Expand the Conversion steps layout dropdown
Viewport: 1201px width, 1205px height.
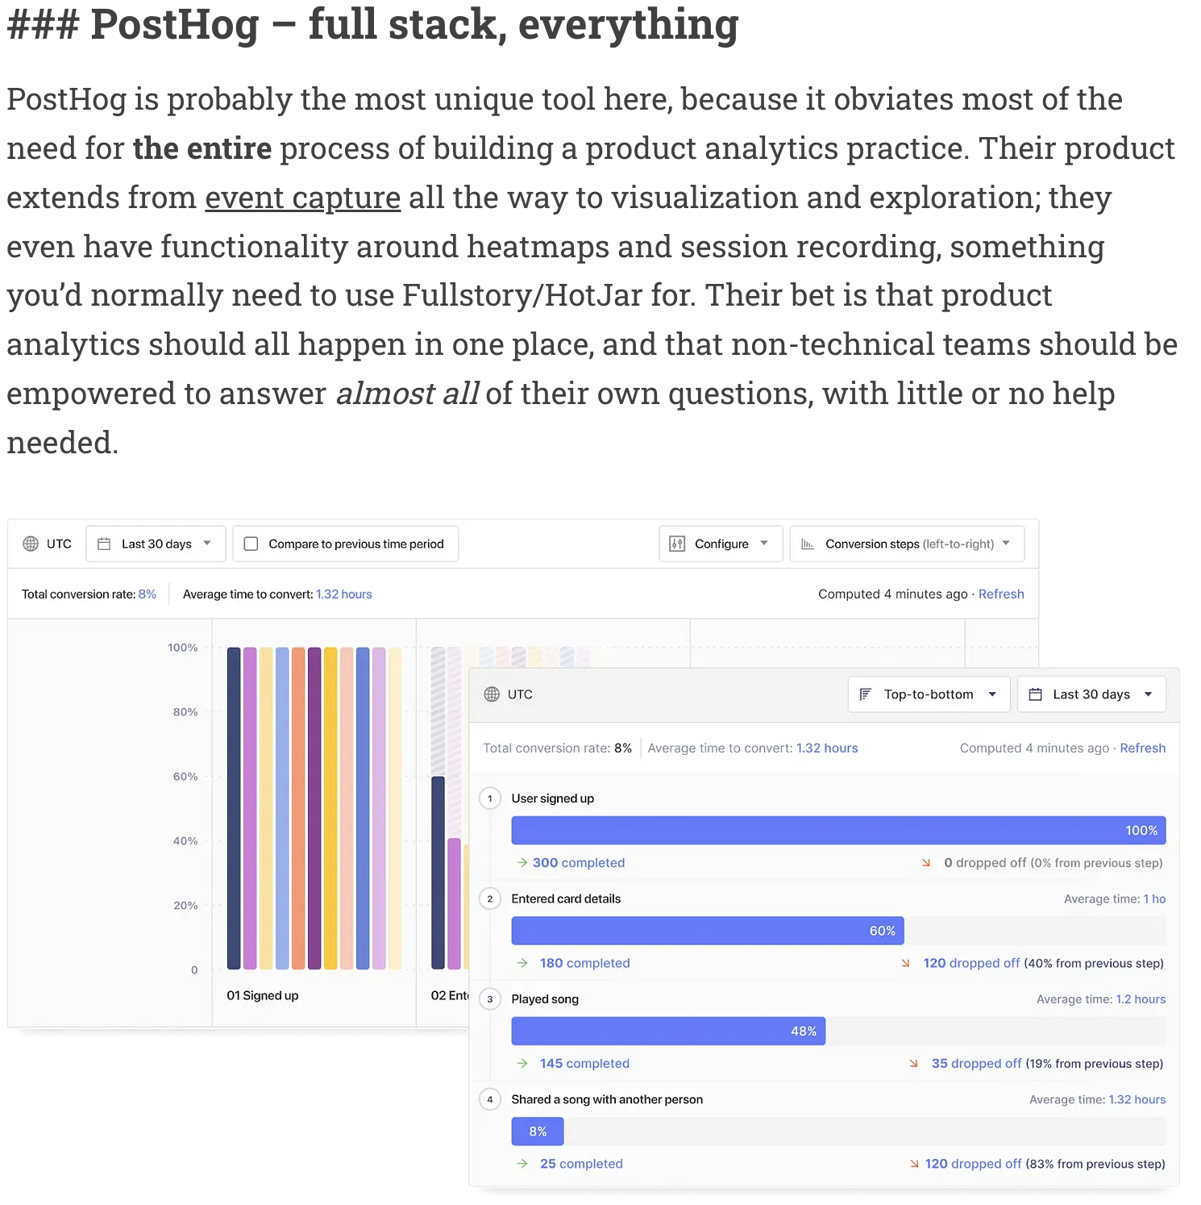[x=1006, y=543]
